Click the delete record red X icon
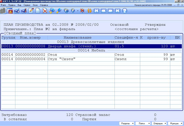 (45, 11)
